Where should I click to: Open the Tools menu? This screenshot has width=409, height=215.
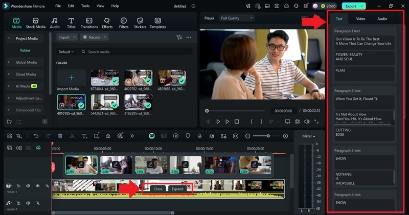(85, 6)
